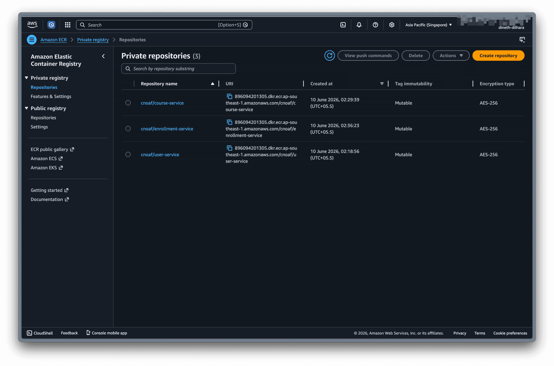Click the Amazon Q icon in the search bar
Viewport: 554px width, 366px height.
246,25
